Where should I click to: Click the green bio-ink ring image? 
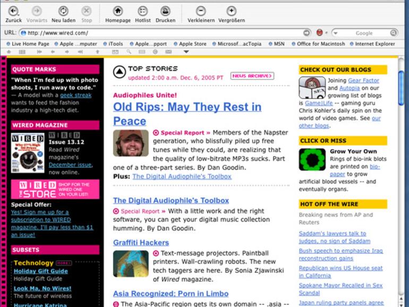coord(312,159)
